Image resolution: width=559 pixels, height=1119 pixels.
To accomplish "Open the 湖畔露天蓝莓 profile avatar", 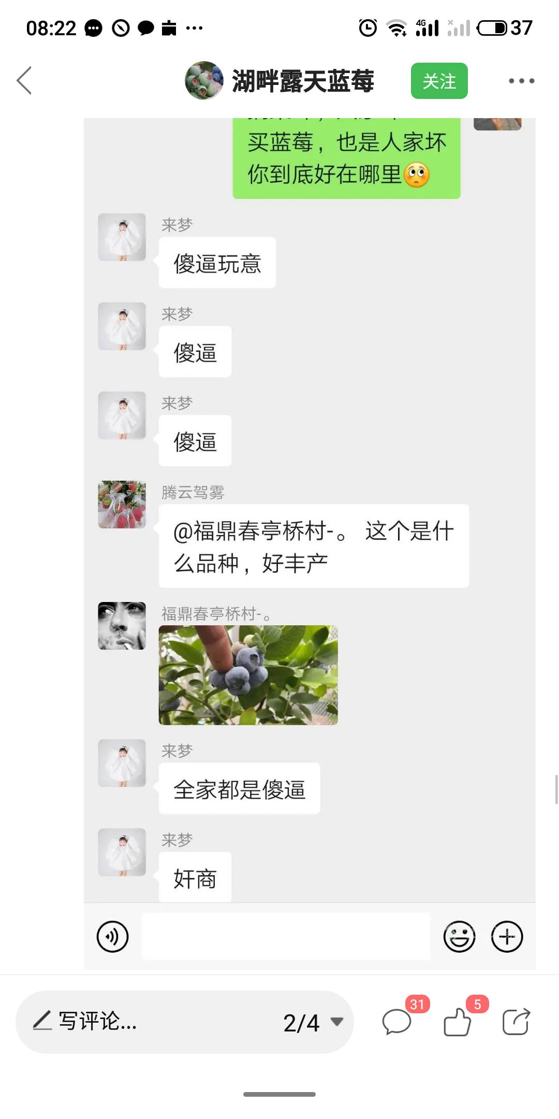I will coord(204,81).
